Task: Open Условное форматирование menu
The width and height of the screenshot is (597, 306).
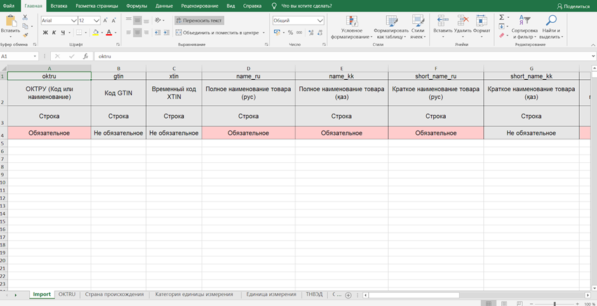Action: [x=351, y=27]
